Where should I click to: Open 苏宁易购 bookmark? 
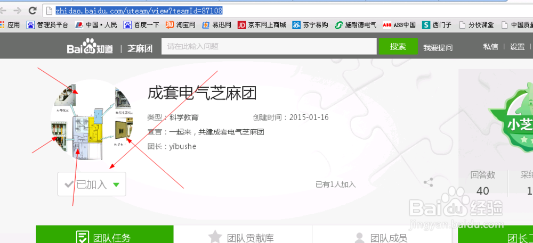point(310,25)
